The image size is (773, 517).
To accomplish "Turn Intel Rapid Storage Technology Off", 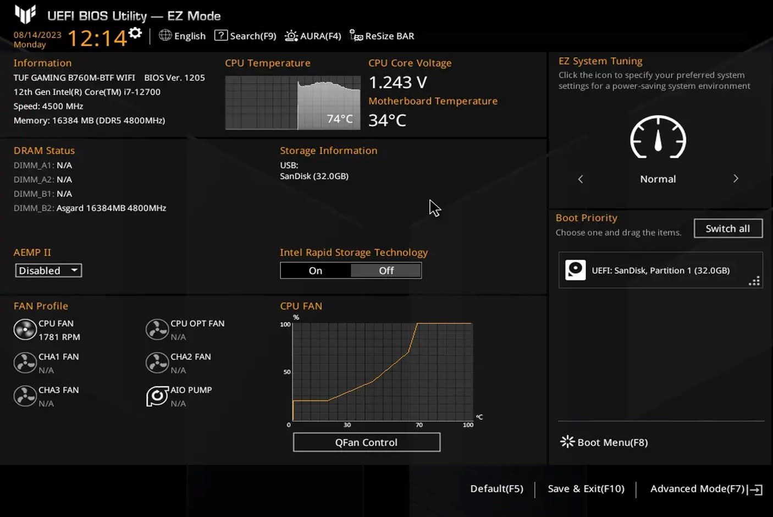I will coord(386,270).
